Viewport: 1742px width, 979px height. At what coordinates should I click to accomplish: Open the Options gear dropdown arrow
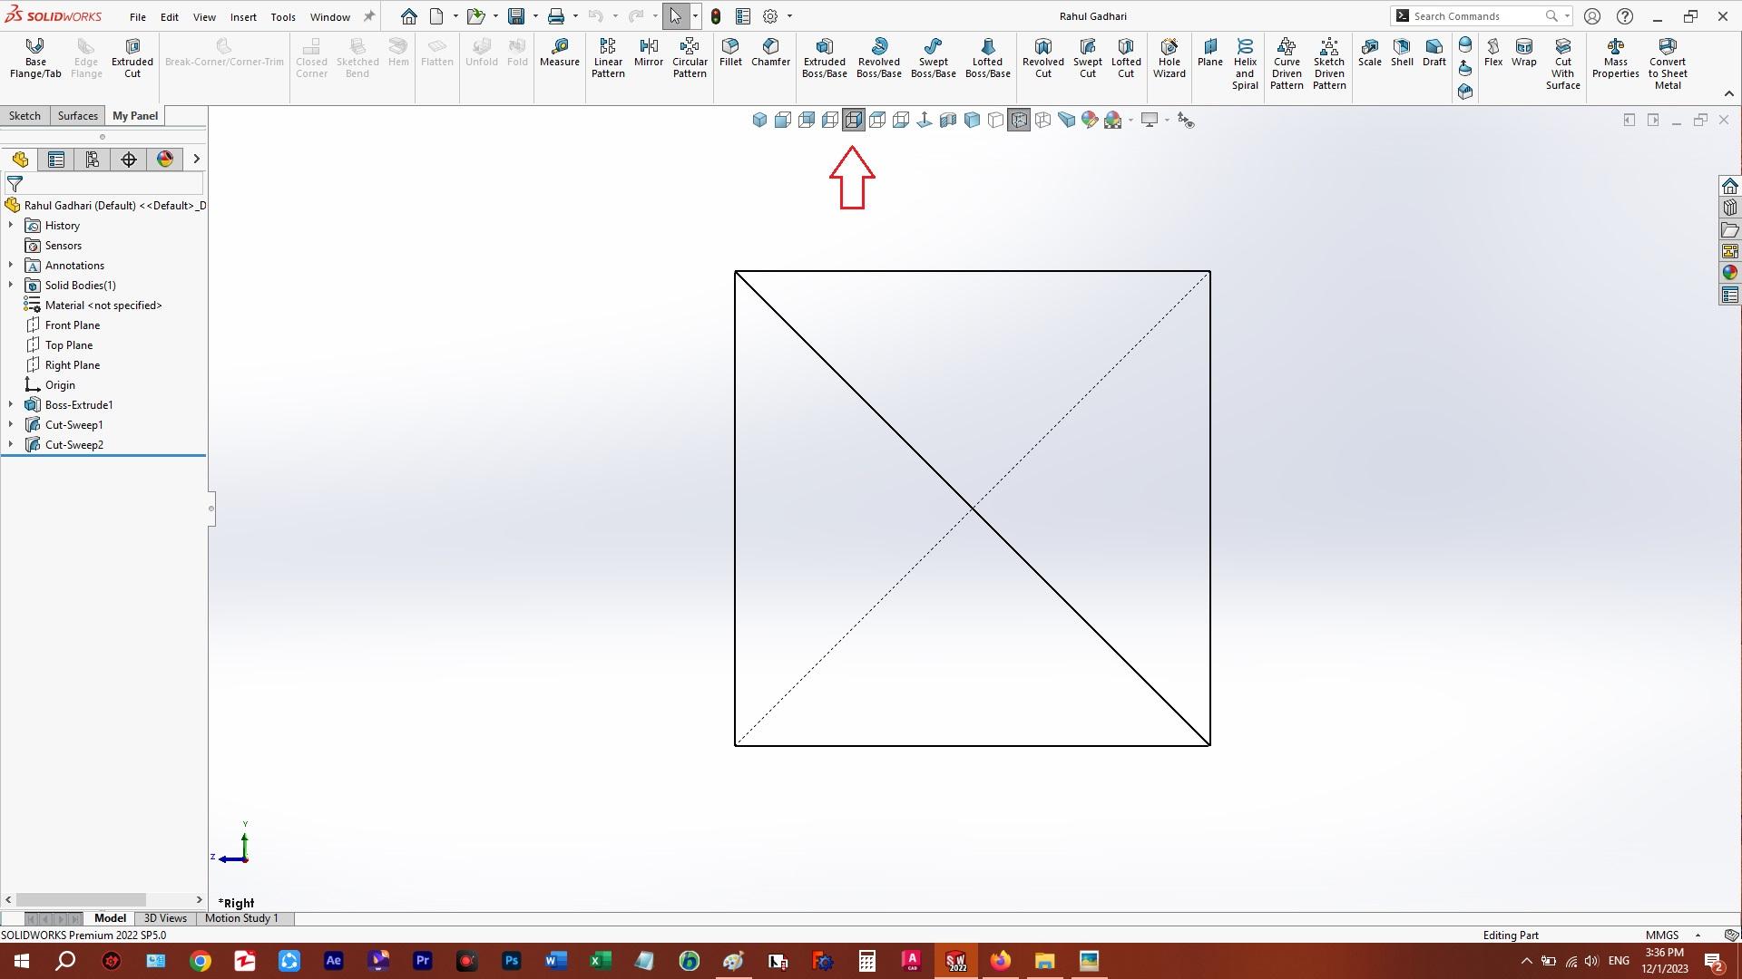[789, 16]
